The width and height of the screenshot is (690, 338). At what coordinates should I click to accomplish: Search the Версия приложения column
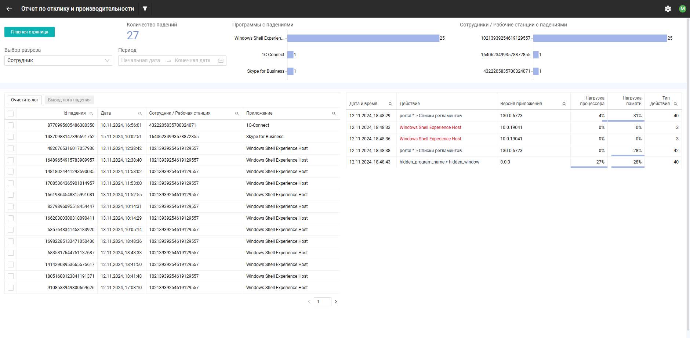(564, 104)
